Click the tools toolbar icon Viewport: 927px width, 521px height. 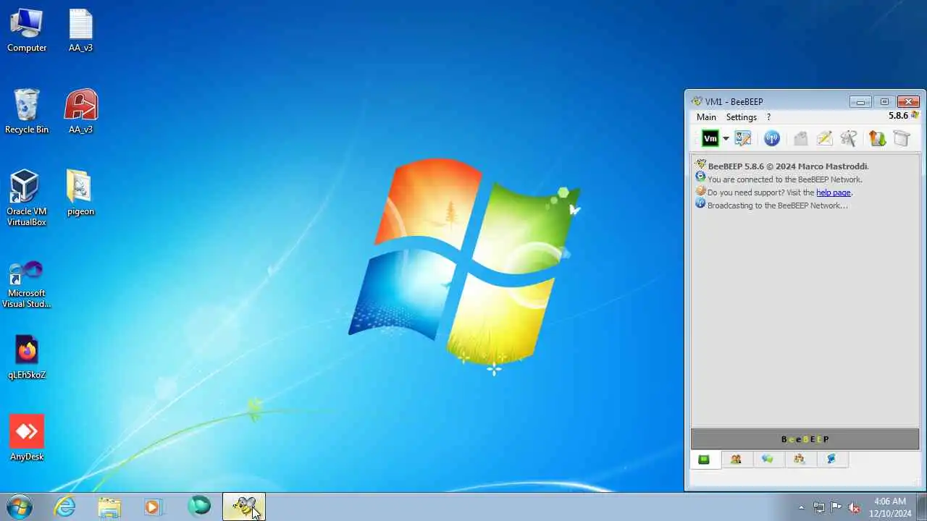point(849,138)
